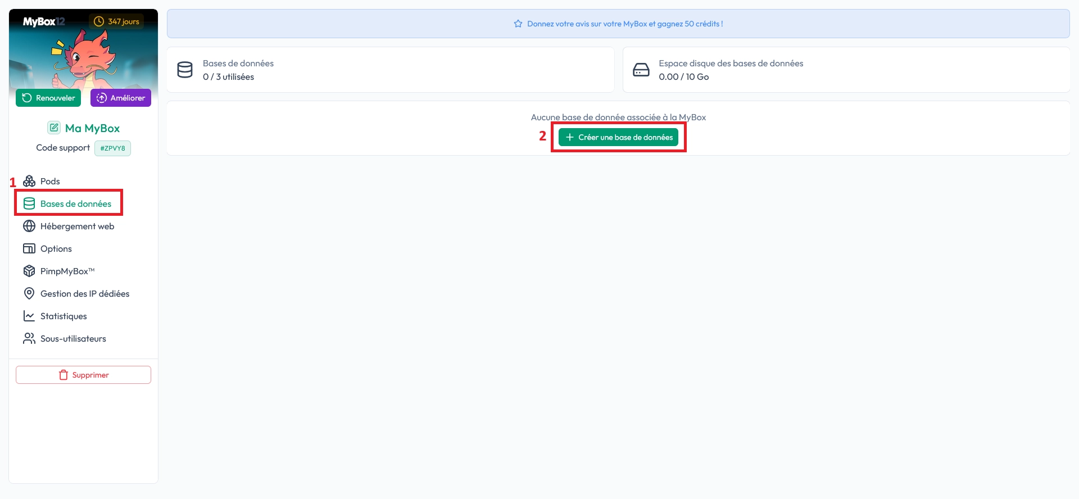Viewport: 1079px width, 499px height.
Task: Click the PimpMyBox package icon
Action: (29, 271)
